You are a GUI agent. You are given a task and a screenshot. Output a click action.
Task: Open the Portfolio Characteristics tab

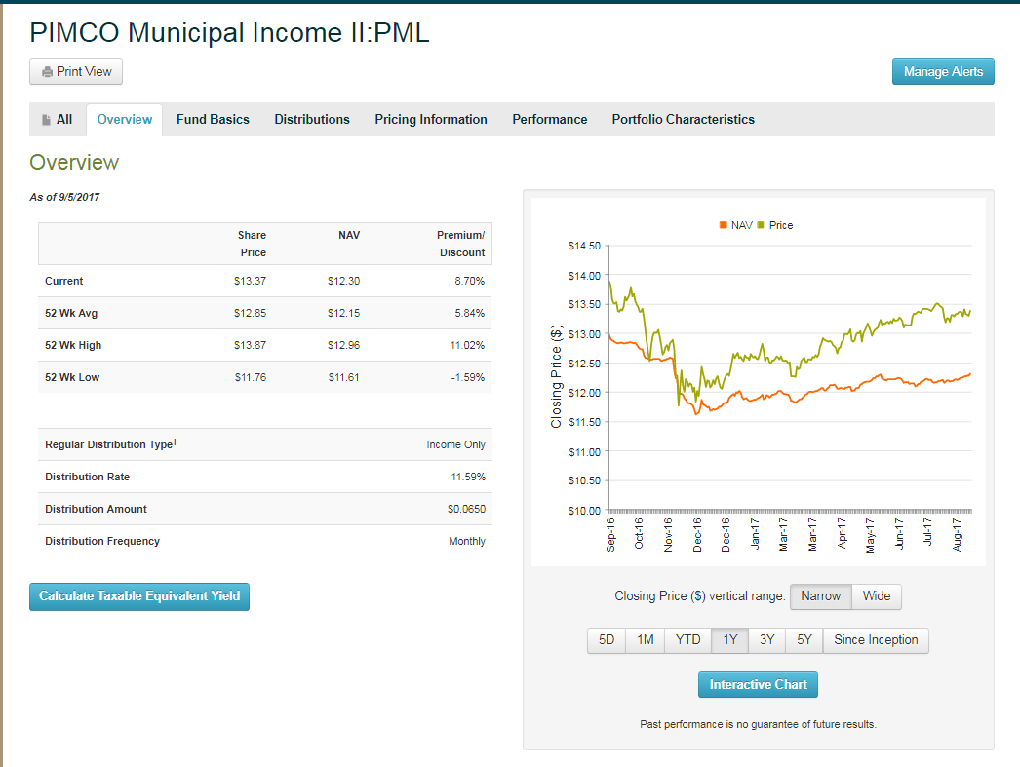pyautogui.click(x=683, y=120)
